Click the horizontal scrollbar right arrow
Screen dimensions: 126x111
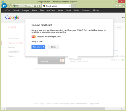122,109
